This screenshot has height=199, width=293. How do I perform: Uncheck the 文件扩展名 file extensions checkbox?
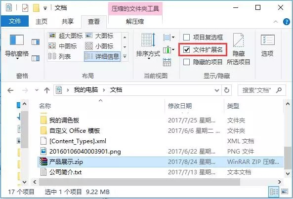coord(186,50)
